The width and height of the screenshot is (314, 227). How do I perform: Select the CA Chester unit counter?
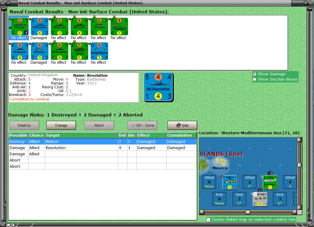click(x=99, y=26)
